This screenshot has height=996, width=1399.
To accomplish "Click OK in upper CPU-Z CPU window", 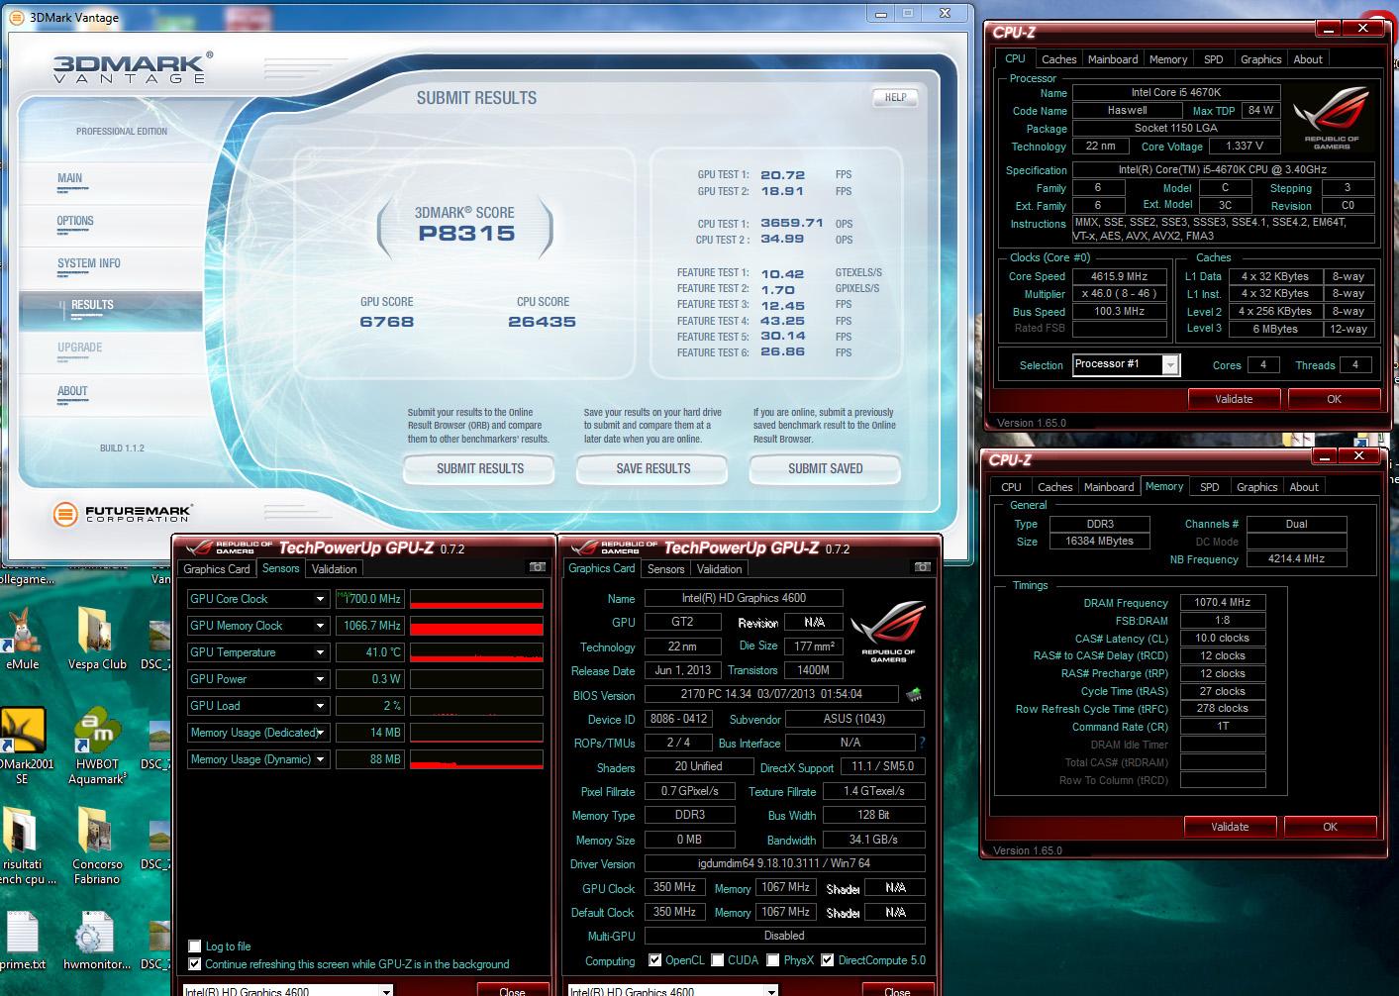I will tap(1334, 399).
